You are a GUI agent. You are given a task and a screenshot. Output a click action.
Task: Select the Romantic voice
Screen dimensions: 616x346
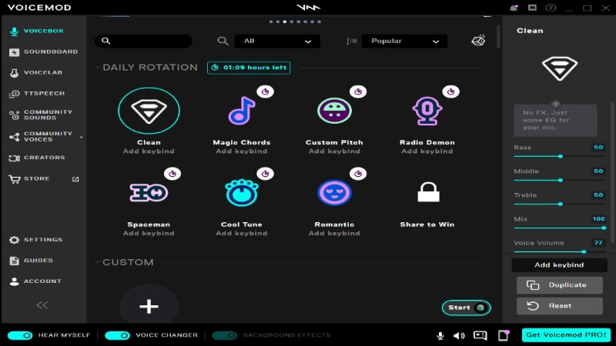click(x=334, y=193)
